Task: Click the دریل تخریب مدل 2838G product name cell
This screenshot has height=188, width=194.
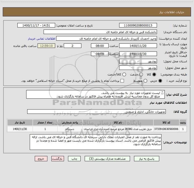Action: click(118, 129)
